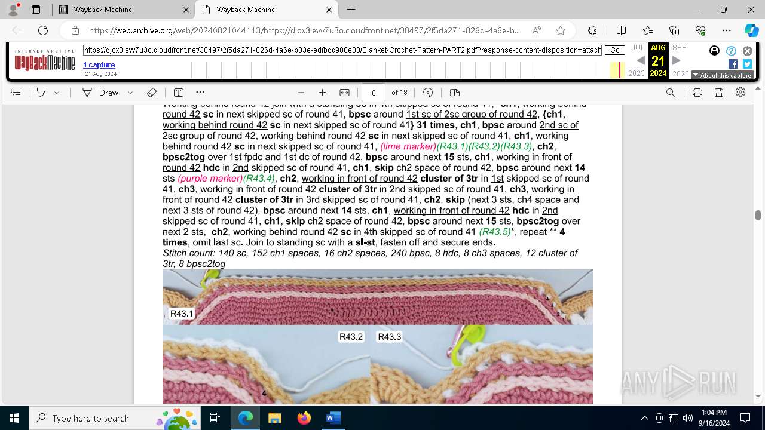The height and width of the screenshot is (430, 765).
Task: Open more PDF tools ellipsis menu
Action: tap(200, 93)
